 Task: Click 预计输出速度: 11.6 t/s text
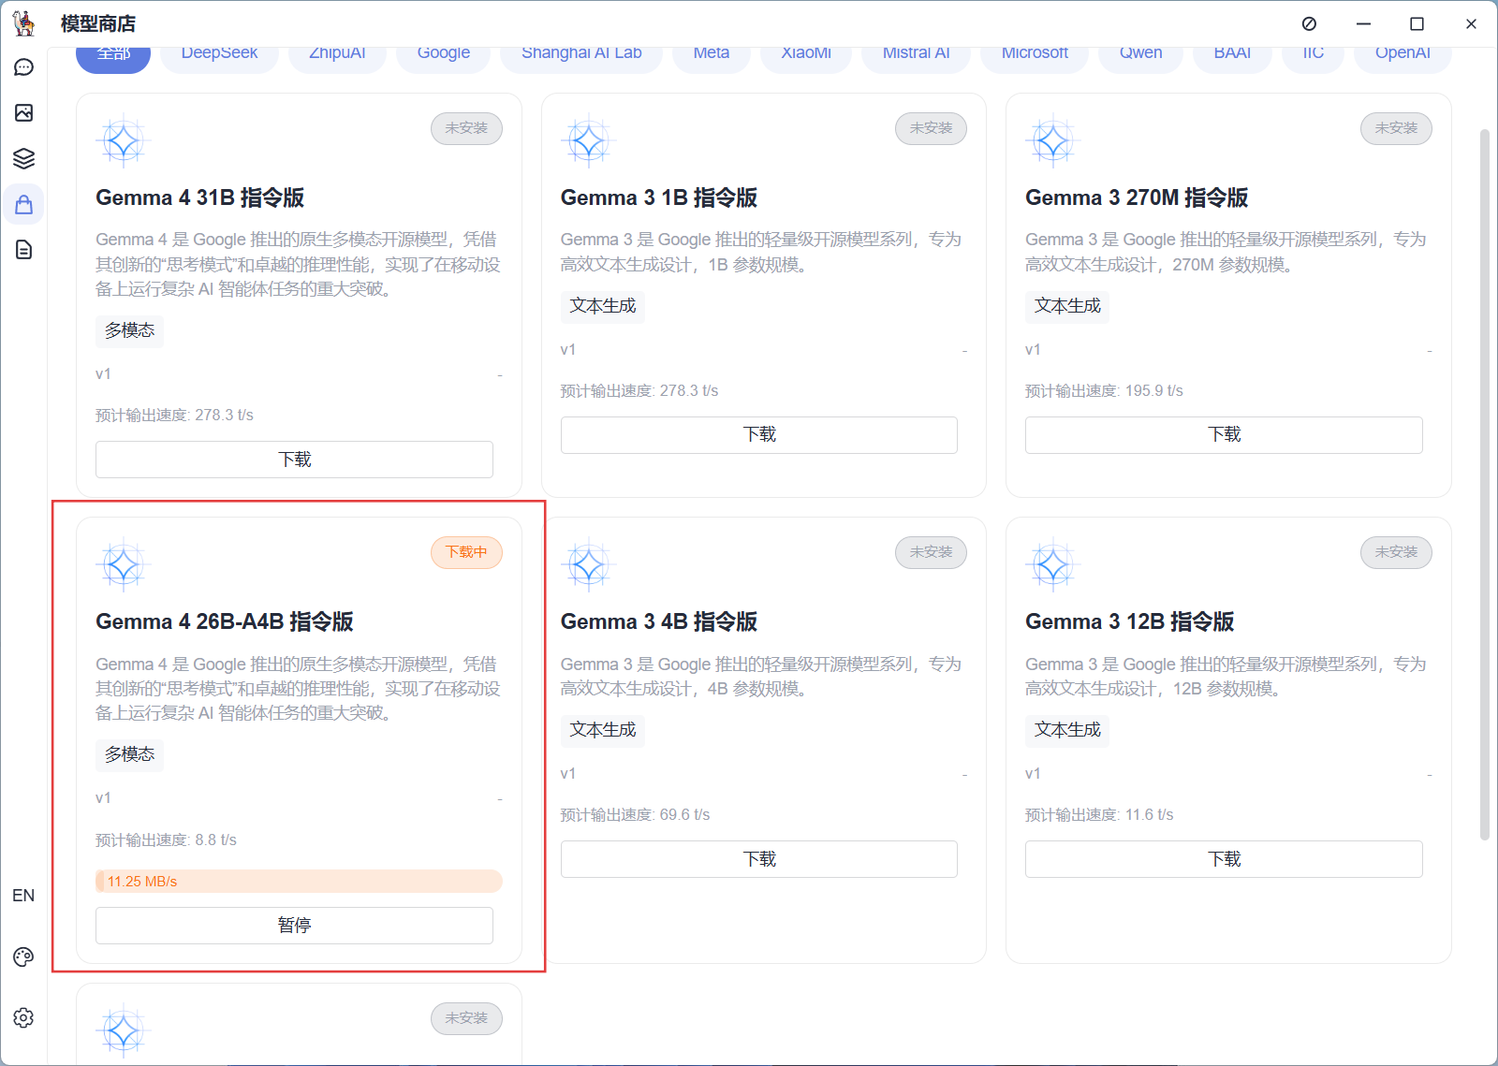pos(1099,815)
